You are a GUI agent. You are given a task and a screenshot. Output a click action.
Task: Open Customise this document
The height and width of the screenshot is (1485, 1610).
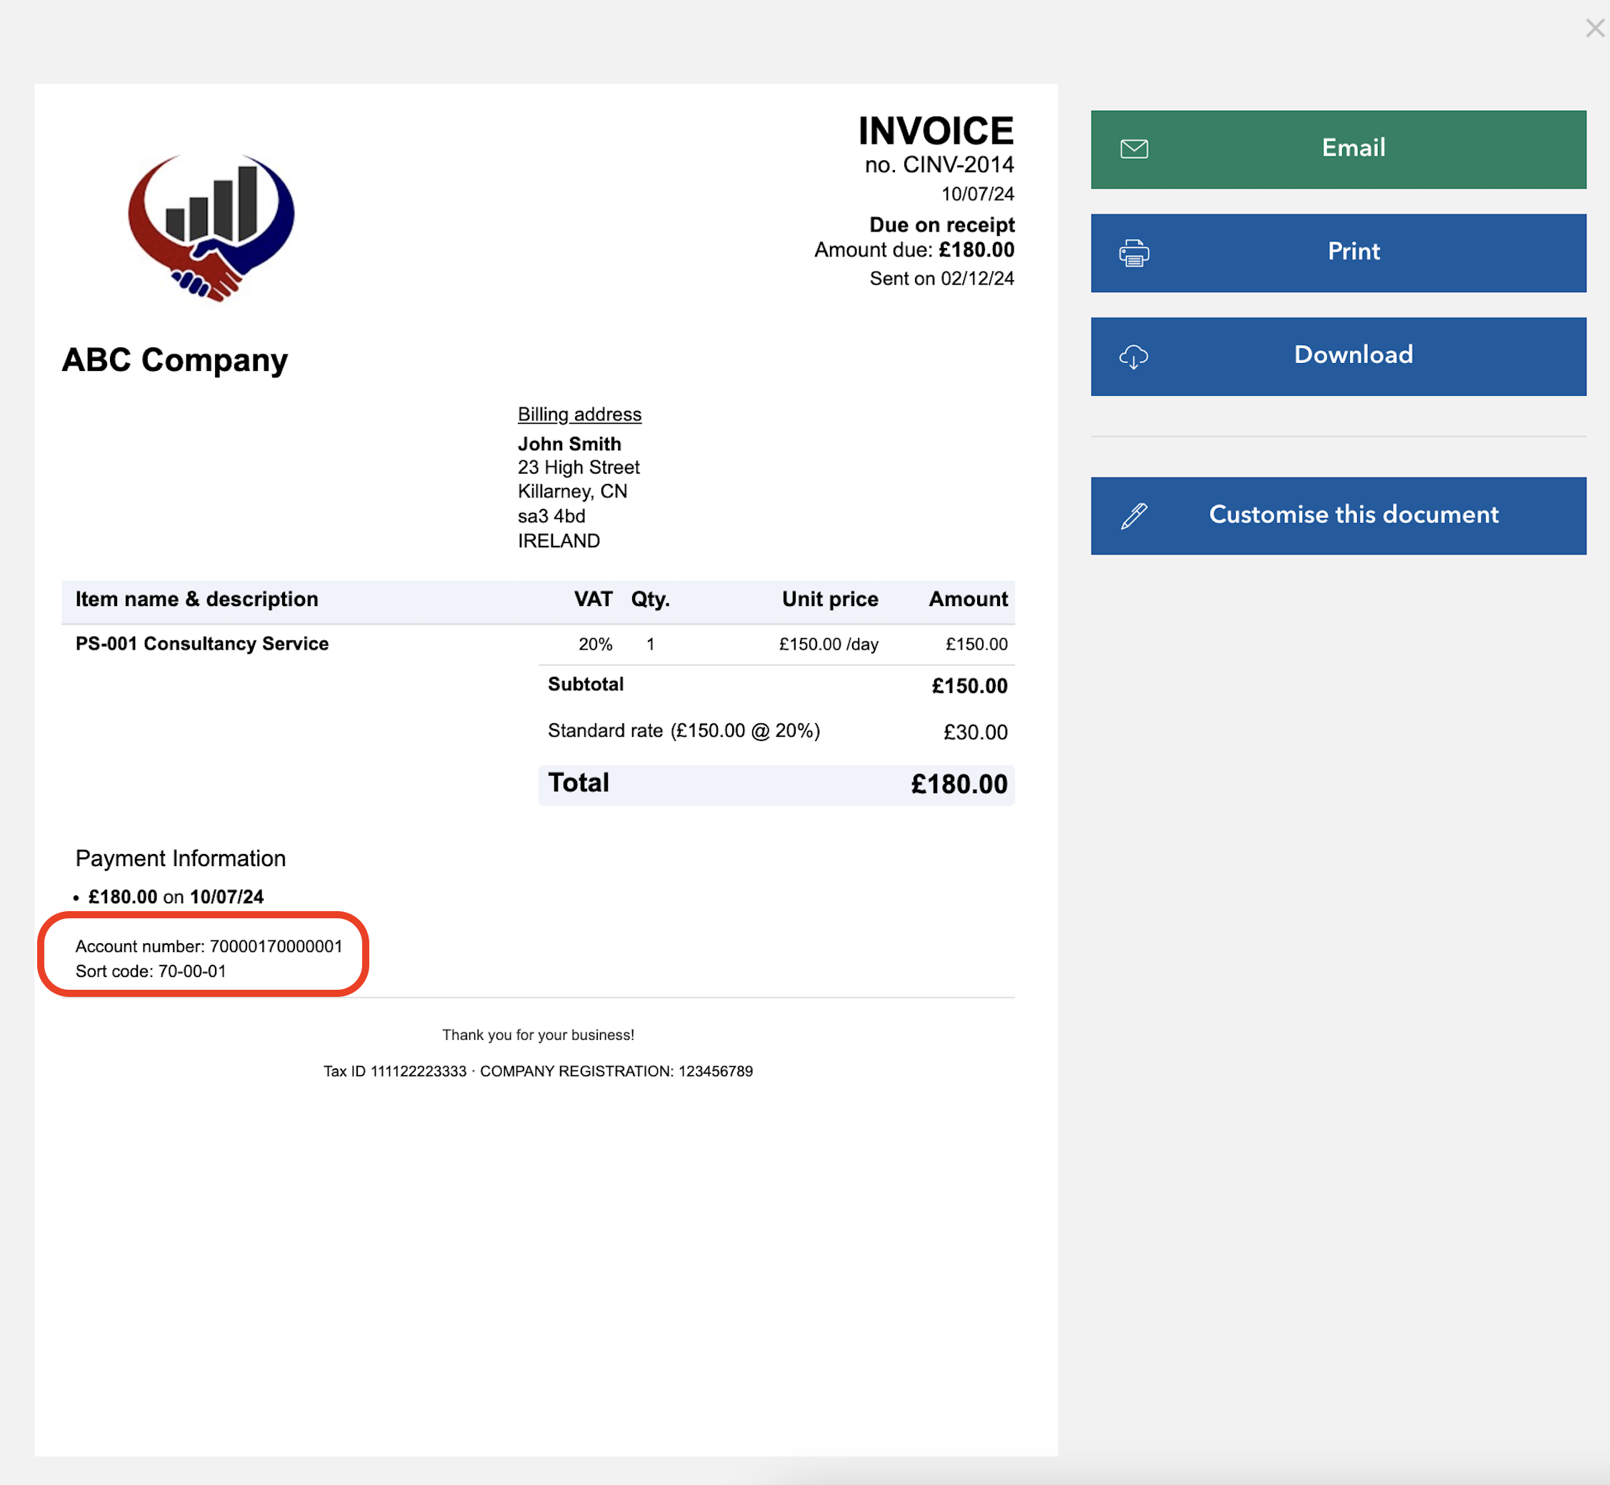(x=1352, y=515)
